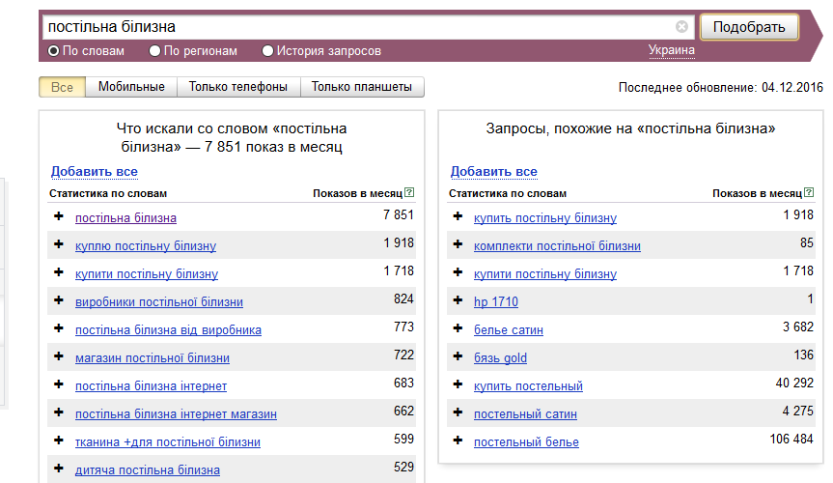Click the plus icon beside 'постільна білизна'
This screenshot has height=483, width=833.
click(x=59, y=216)
